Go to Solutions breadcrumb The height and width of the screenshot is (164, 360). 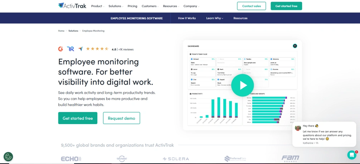[73, 31]
